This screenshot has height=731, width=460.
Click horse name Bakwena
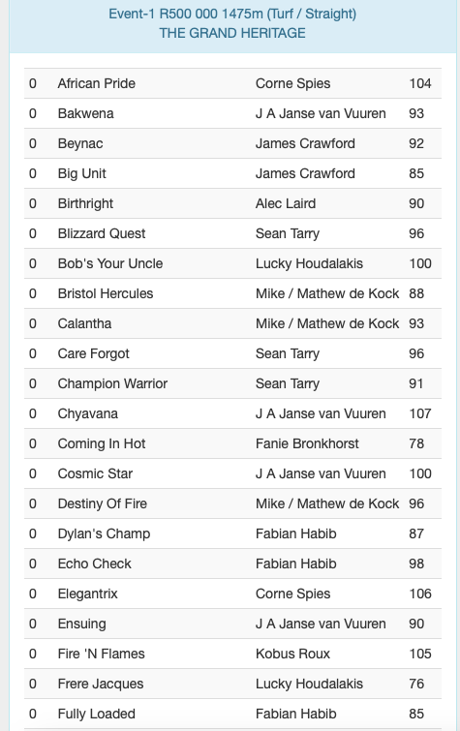pos(86,113)
